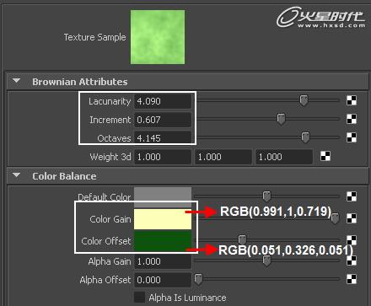Click the Alpha Gain value field 1.000

(163, 261)
